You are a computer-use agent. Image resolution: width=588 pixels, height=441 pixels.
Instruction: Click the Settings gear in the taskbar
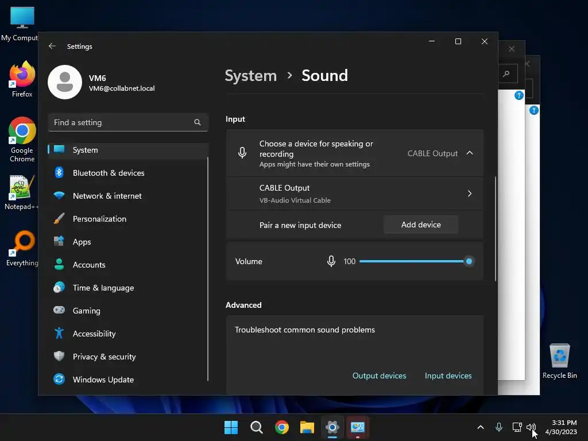332,427
